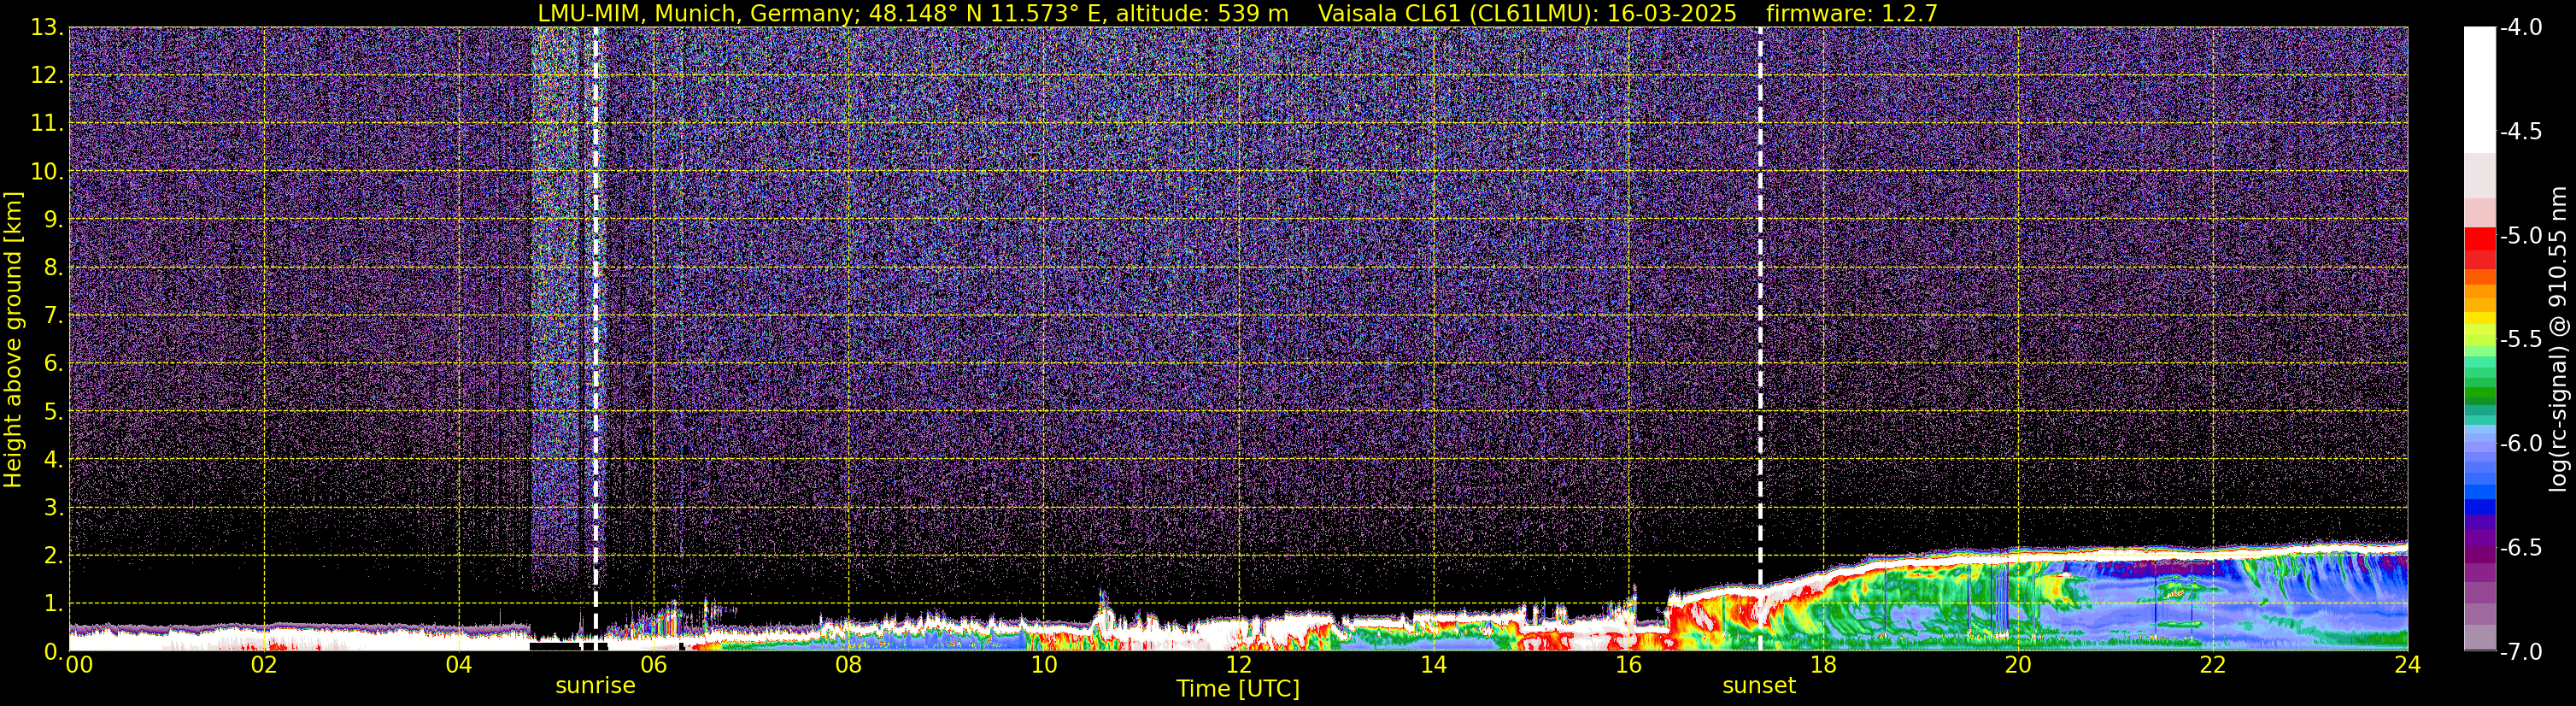2576x706 pixels.
Task: Click time axis tick '06'
Action: (x=654, y=665)
